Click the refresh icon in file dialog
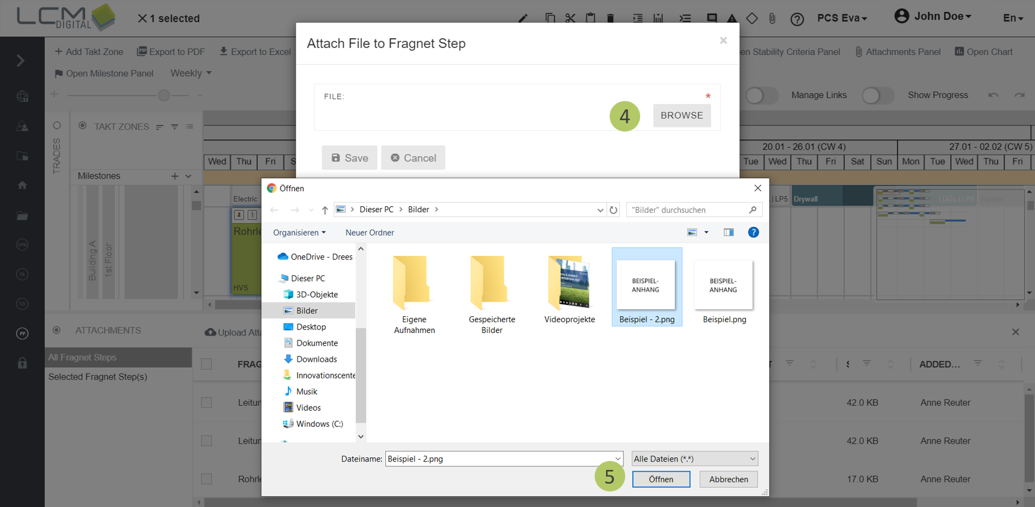The width and height of the screenshot is (1035, 507). click(613, 210)
